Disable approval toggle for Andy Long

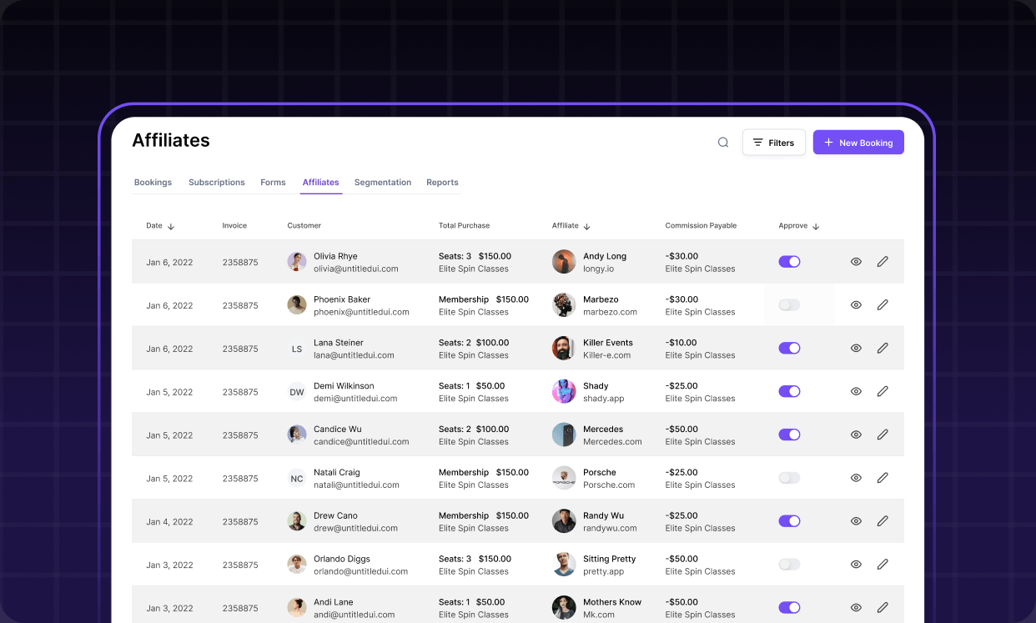pos(789,262)
